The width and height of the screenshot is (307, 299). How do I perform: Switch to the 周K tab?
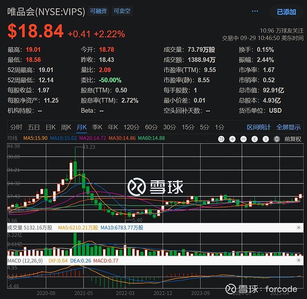click(66, 127)
